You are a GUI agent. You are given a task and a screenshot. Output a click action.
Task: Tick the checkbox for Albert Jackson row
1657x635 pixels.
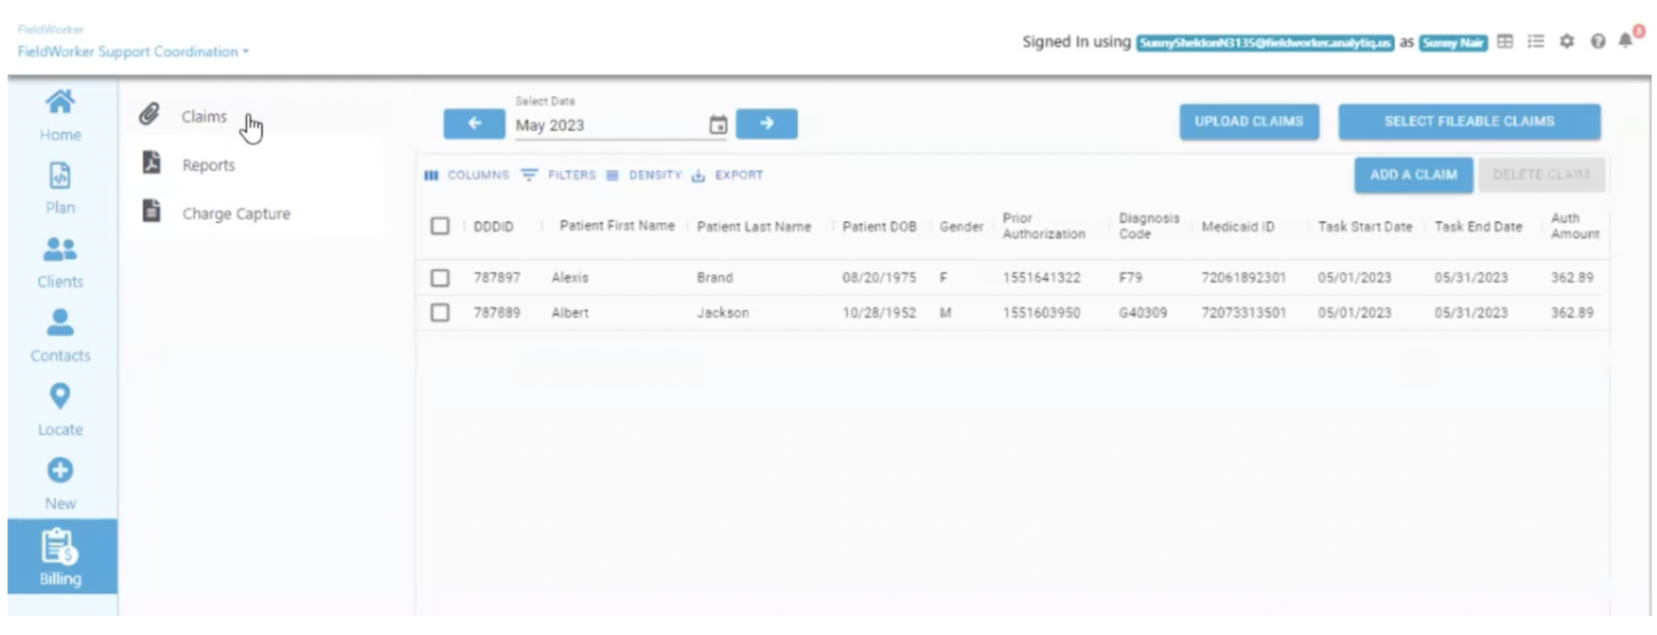[440, 313]
